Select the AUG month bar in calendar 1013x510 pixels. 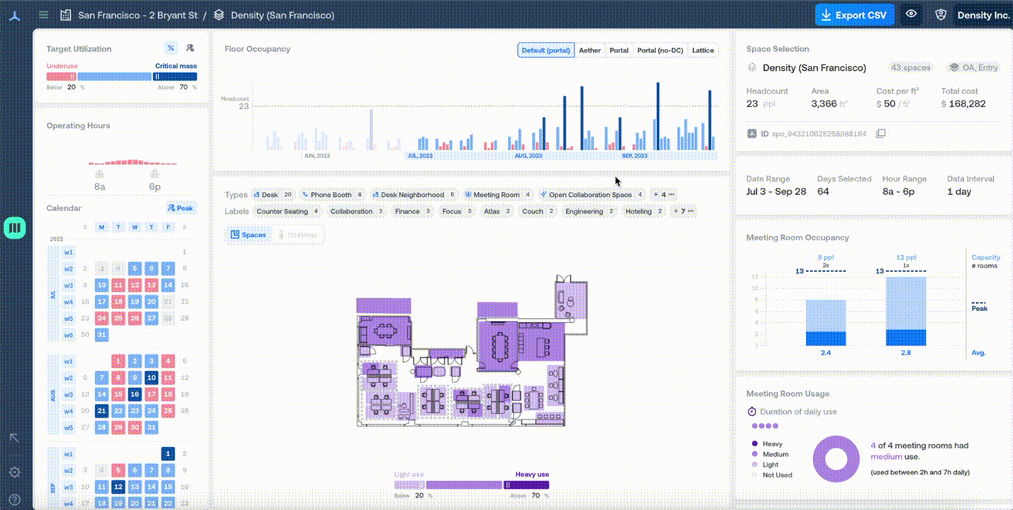pos(52,395)
